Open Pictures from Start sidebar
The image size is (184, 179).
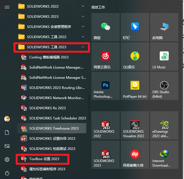[7, 146]
